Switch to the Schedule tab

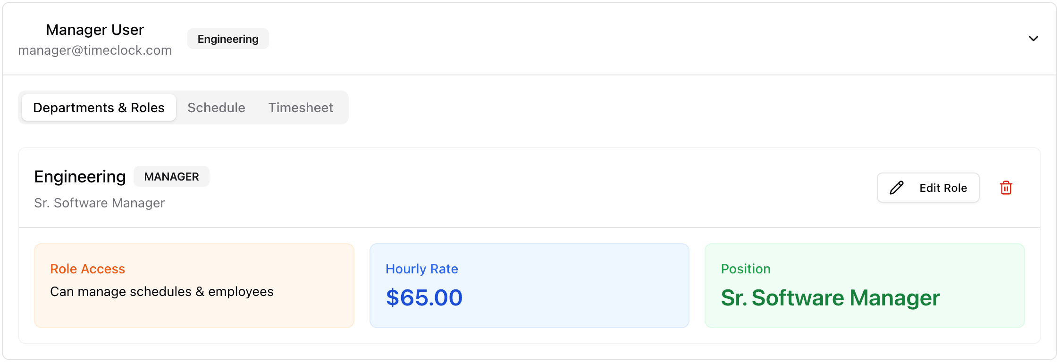(x=216, y=107)
